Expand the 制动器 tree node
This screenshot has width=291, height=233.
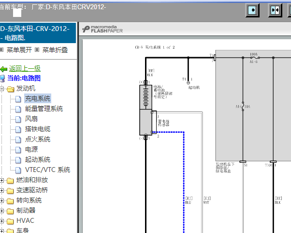(1, 211)
